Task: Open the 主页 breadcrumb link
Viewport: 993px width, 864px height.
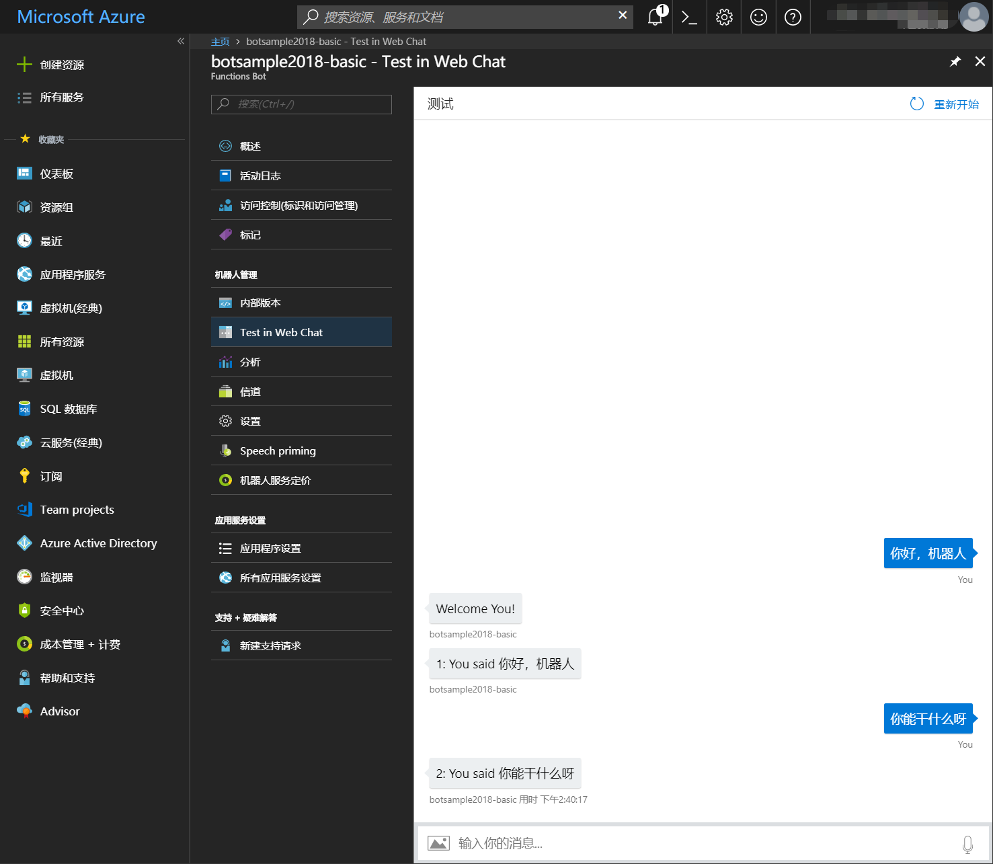Action: click(x=221, y=41)
